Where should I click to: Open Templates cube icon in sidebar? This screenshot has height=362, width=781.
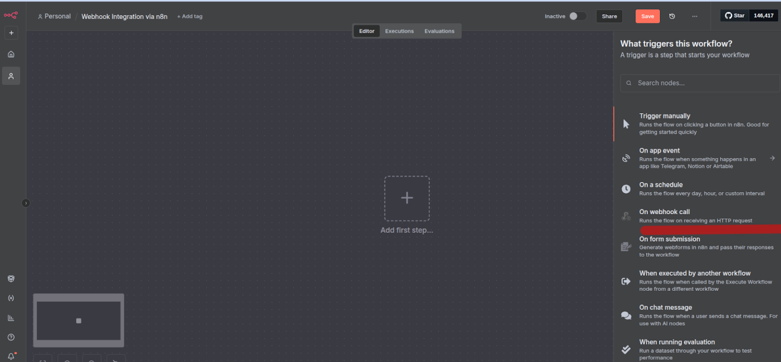(11, 279)
